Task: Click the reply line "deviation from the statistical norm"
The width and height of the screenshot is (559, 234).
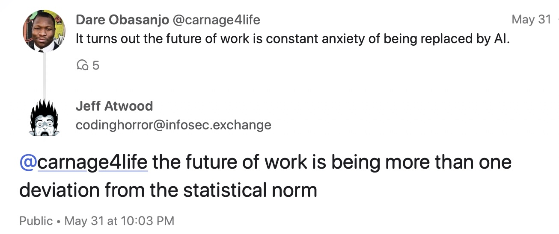Action: tap(168, 190)
